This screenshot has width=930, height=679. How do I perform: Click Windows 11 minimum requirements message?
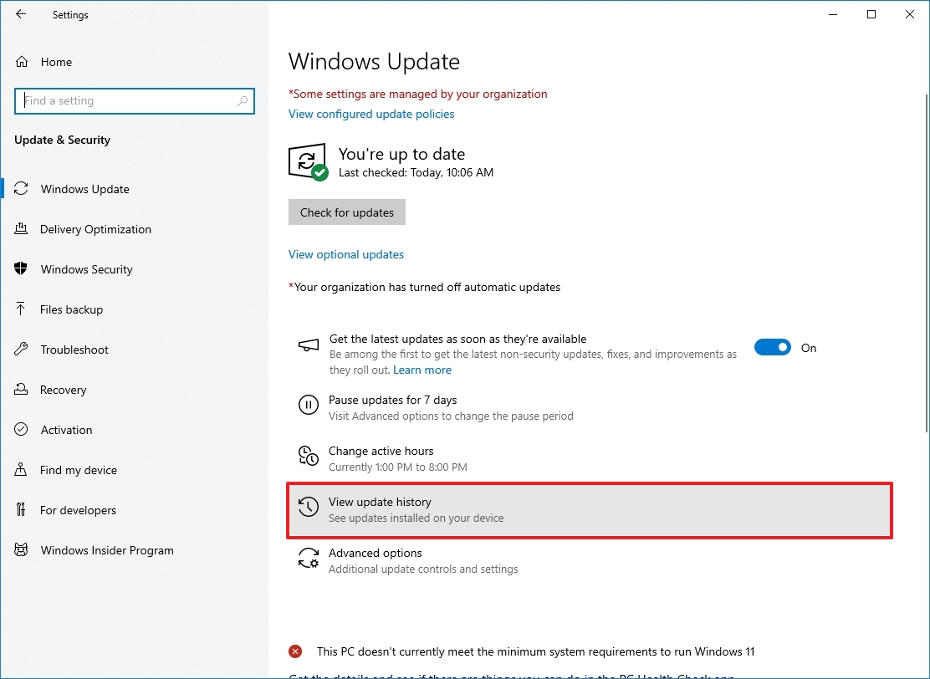[535, 651]
